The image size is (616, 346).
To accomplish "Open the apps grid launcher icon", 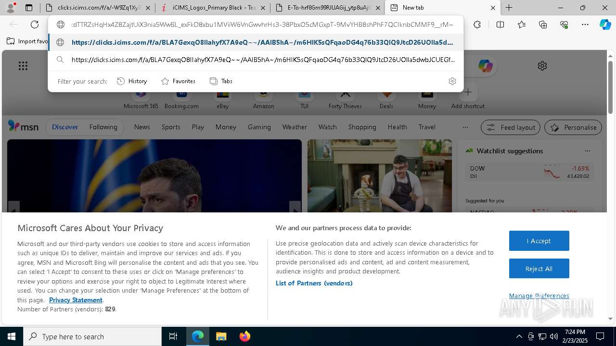I will pos(23,66).
